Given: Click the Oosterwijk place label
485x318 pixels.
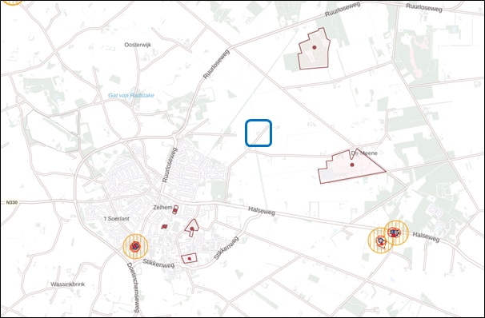Looking at the screenshot, I should 138,45.
